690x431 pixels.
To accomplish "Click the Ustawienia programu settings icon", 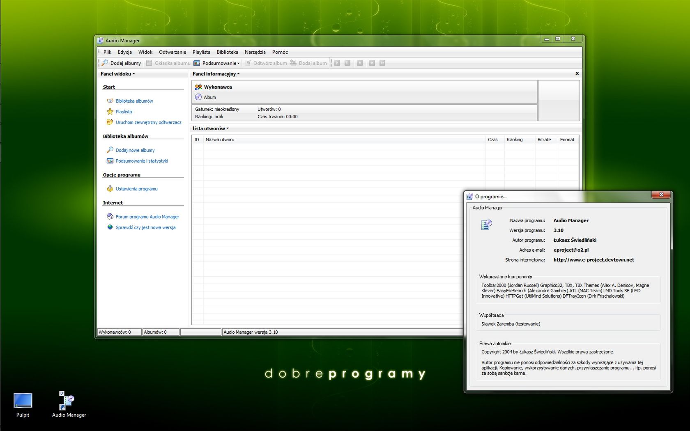I will (x=110, y=188).
